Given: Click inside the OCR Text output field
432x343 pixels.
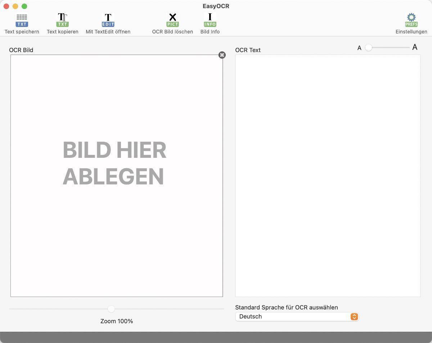Looking at the screenshot, I should 328,176.
